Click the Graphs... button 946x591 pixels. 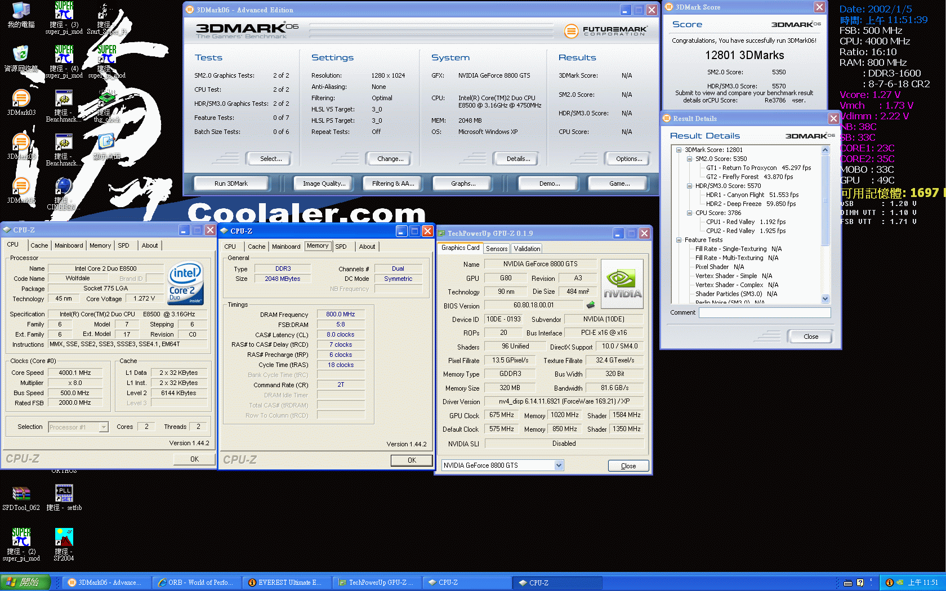pos(463,183)
